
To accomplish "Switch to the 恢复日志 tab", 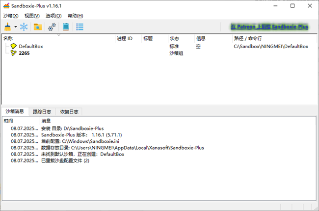I will [x=69, y=112].
